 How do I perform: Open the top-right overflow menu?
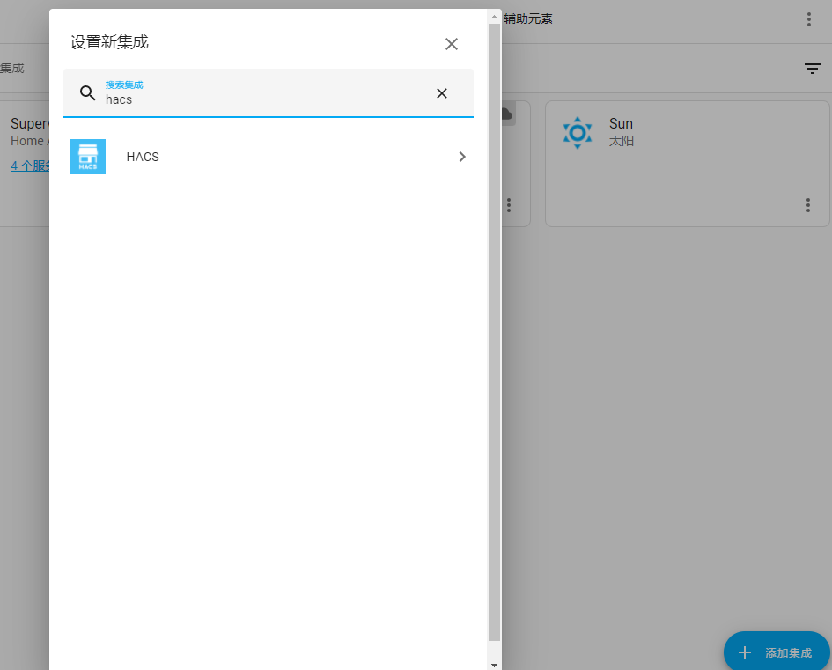point(808,19)
